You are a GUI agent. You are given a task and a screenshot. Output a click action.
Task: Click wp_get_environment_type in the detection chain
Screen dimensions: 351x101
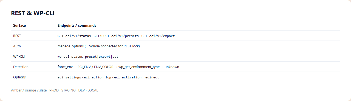pyautogui.click(x=139, y=67)
